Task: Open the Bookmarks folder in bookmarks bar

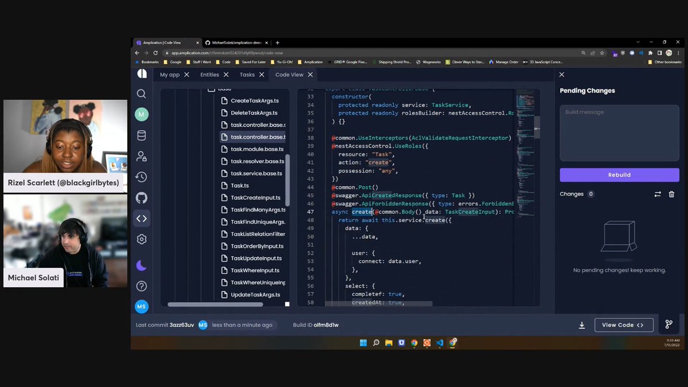Action: (147, 62)
